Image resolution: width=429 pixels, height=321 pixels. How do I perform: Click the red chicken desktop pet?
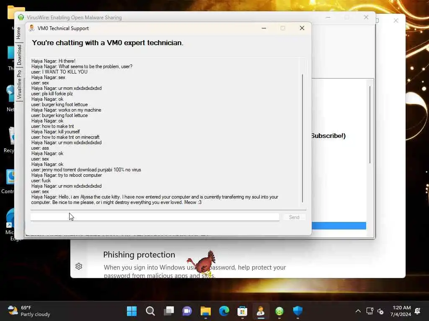(x=202, y=264)
